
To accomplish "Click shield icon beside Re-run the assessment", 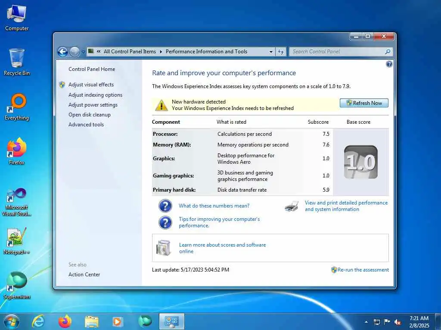I will [x=334, y=270].
